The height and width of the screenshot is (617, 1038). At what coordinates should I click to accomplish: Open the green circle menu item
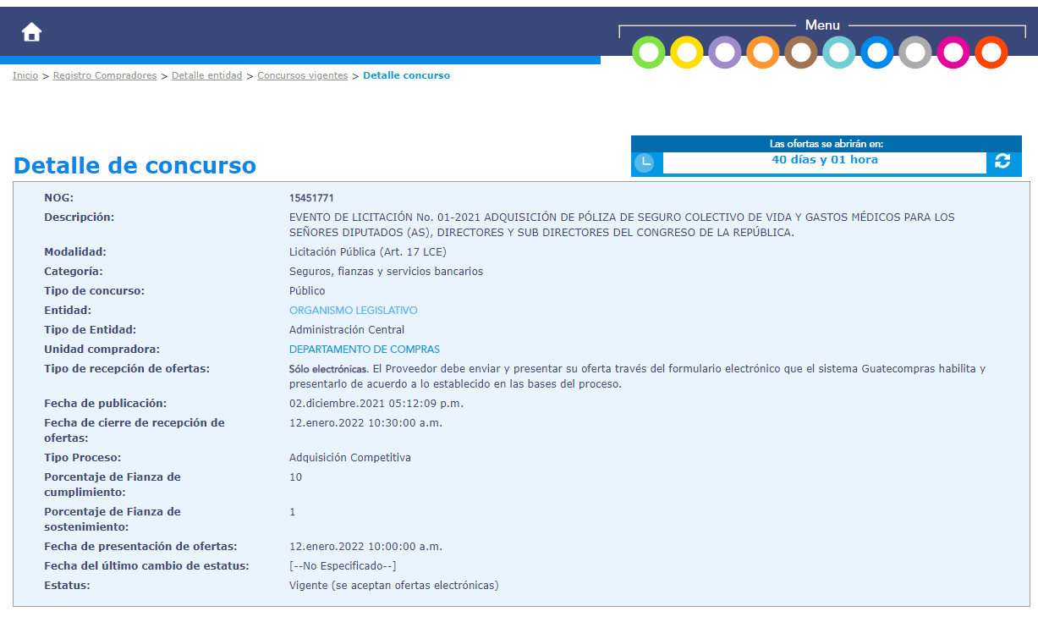(649, 52)
